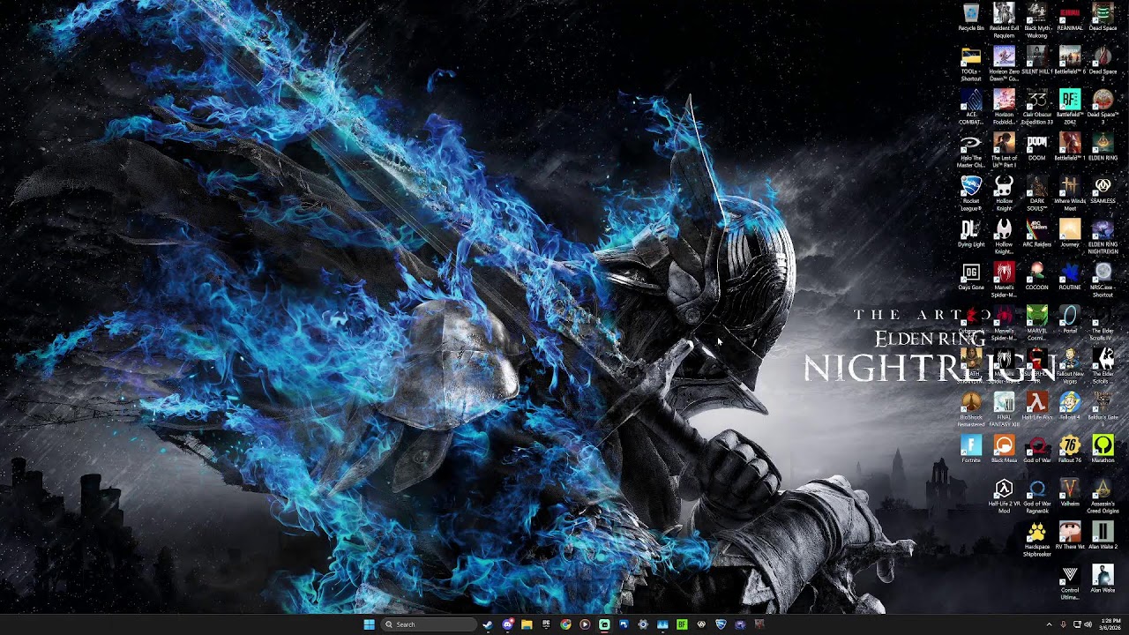Image resolution: width=1129 pixels, height=635 pixels.
Task: Launch Hardspace Shipbreaker shortcut
Action: tap(1037, 539)
